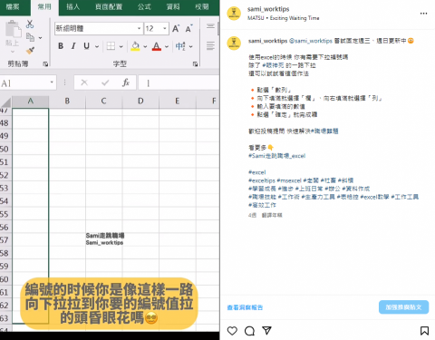This screenshot has height=340, width=435.
Task: Open the font size 12 dropdown
Action: (165, 28)
